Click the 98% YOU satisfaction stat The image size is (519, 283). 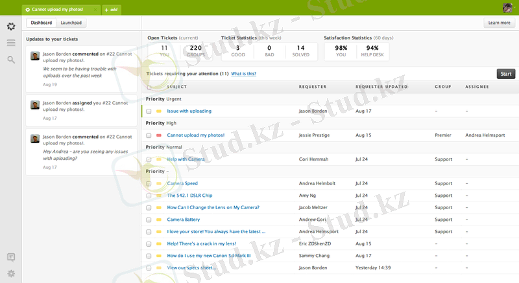341,51
